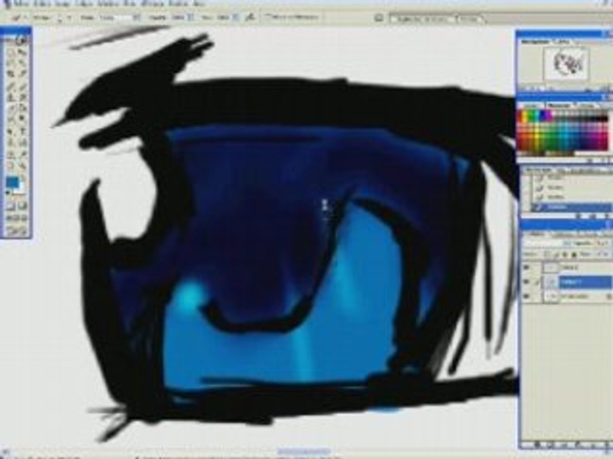Open the Opacity slider arrow in options
Viewport: 613px width, 459px height.
tap(190, 18)
